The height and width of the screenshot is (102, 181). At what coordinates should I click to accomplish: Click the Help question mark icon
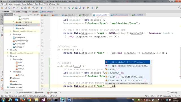coord(92,8)
